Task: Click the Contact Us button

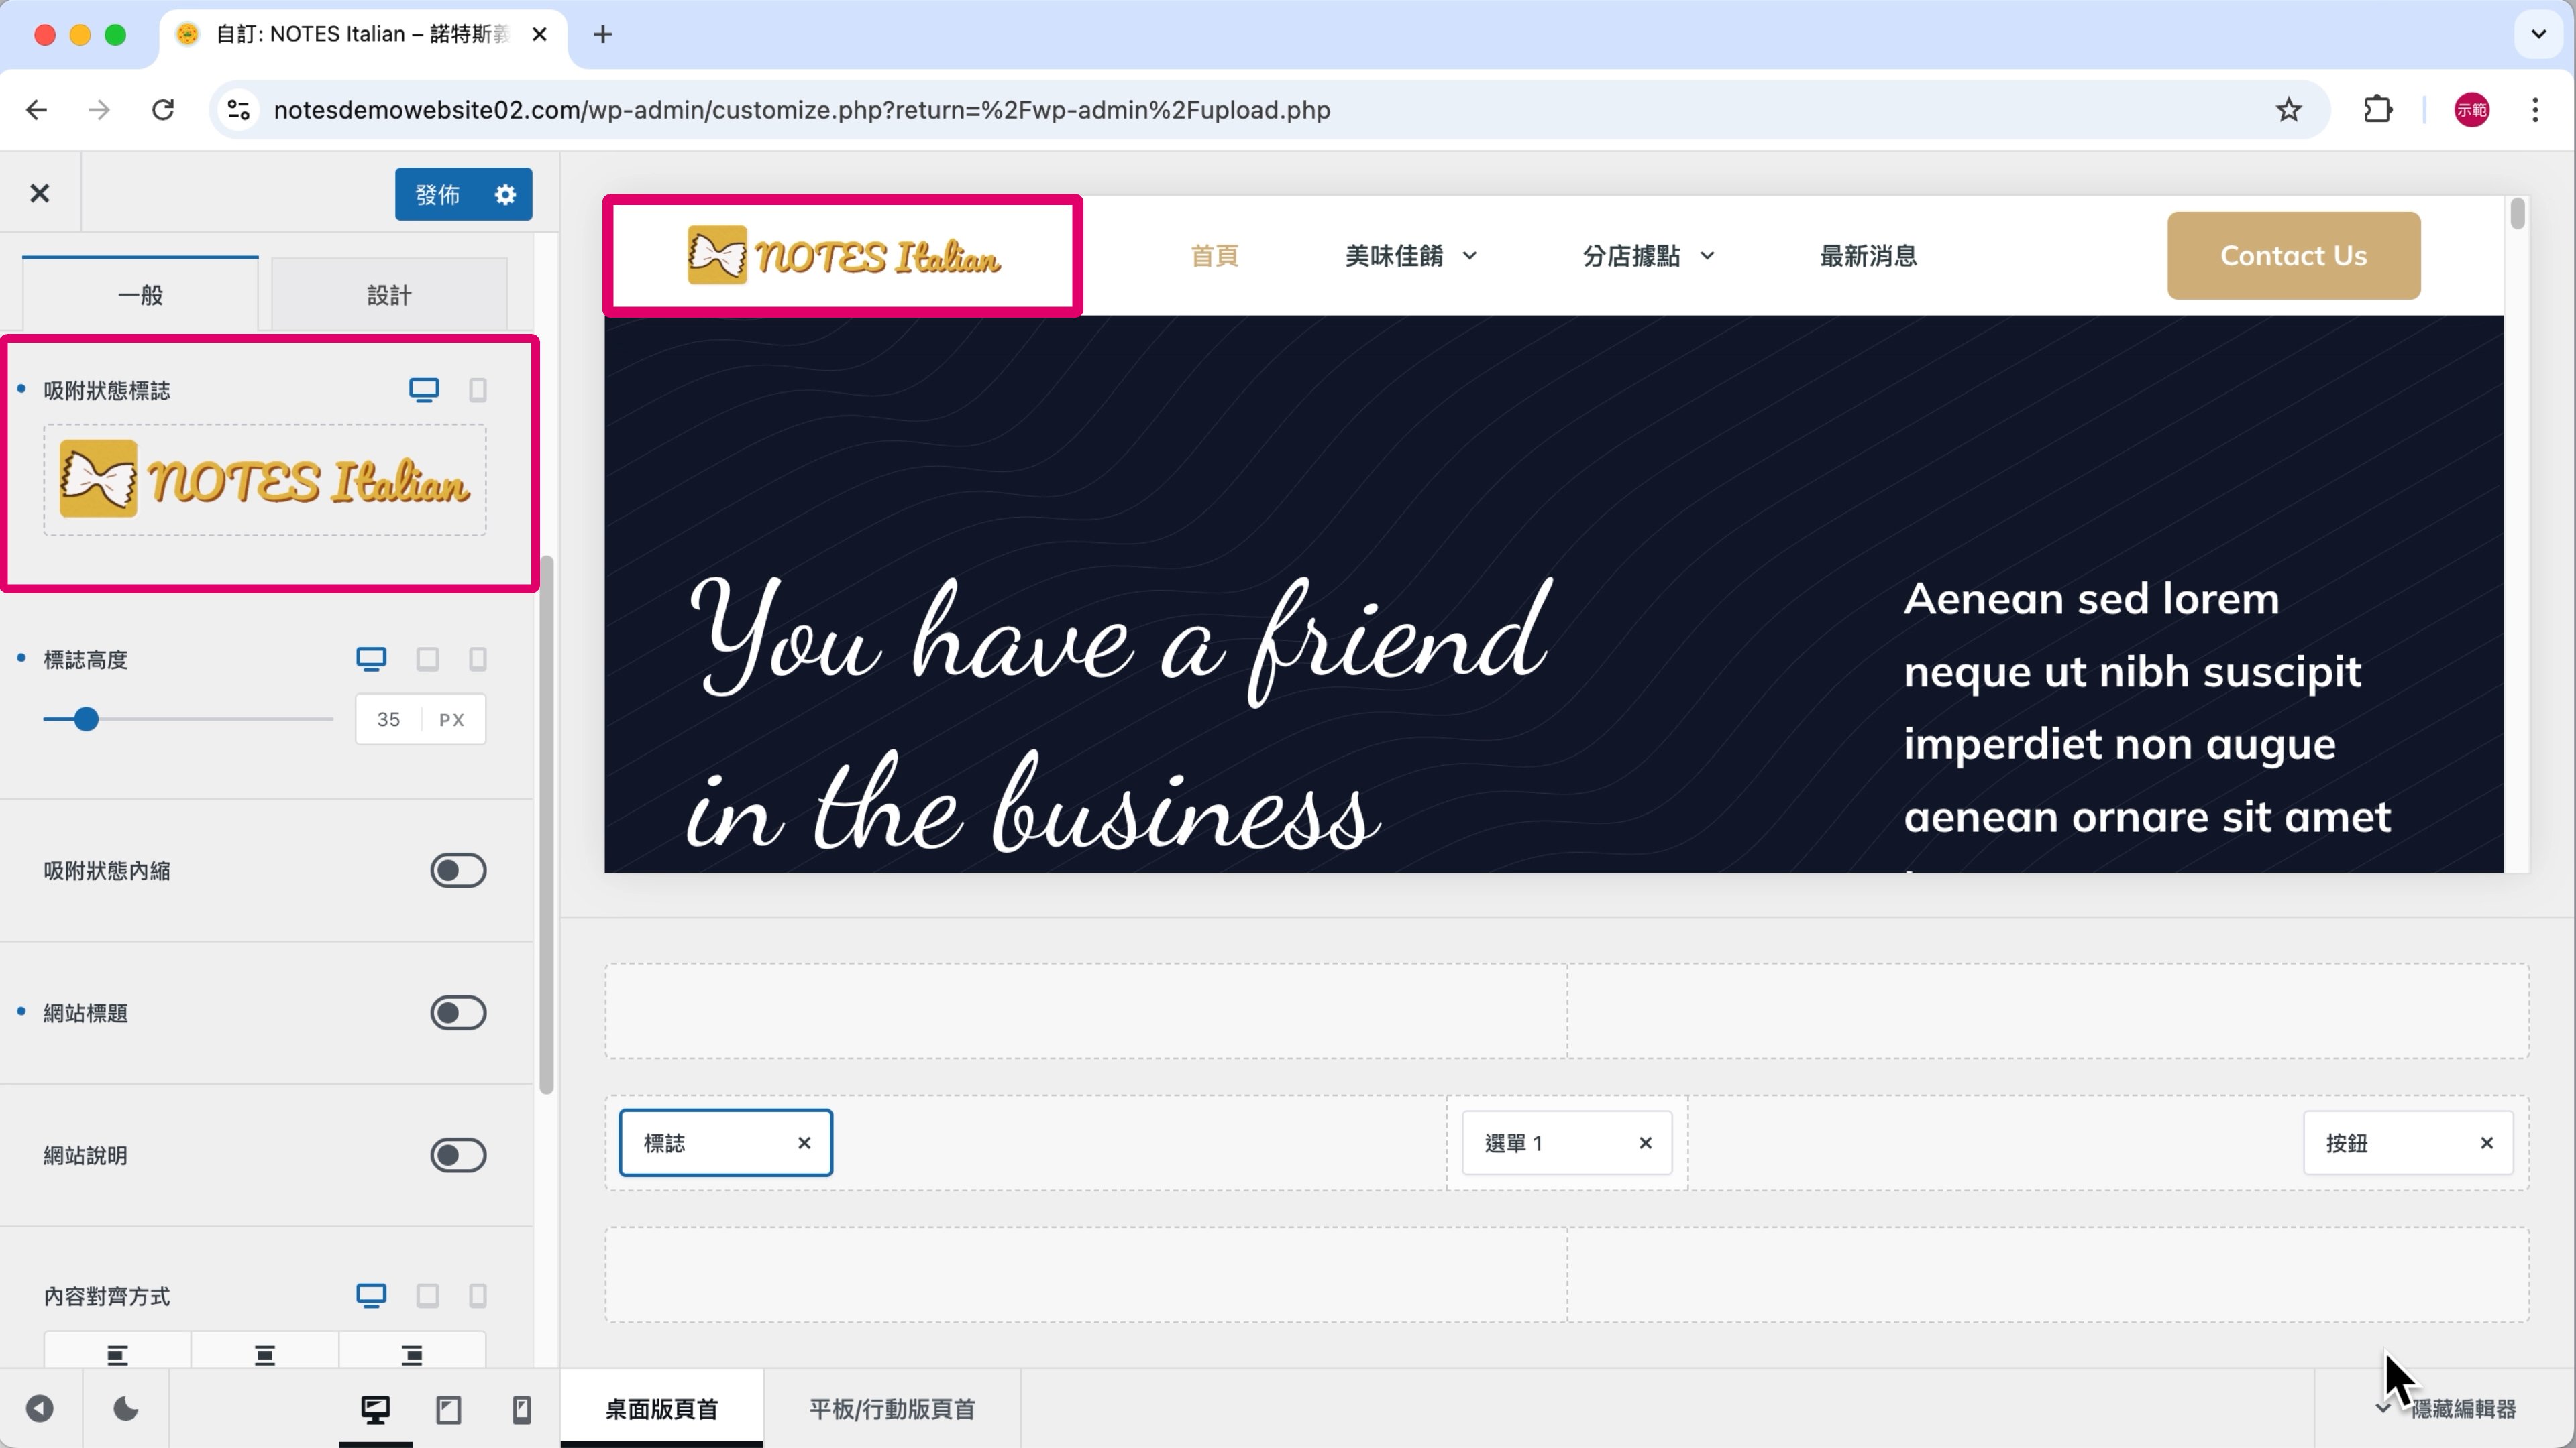Action: [x=2293, y=256]
